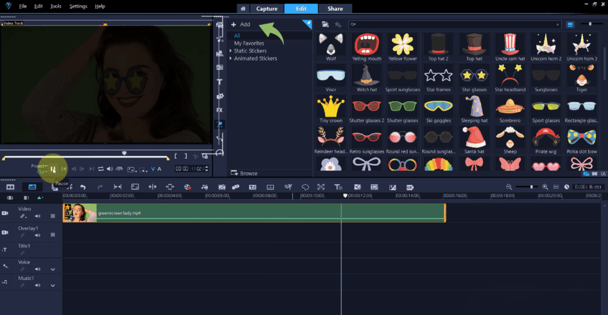Enlarge the preview window

tap(205, 156)
